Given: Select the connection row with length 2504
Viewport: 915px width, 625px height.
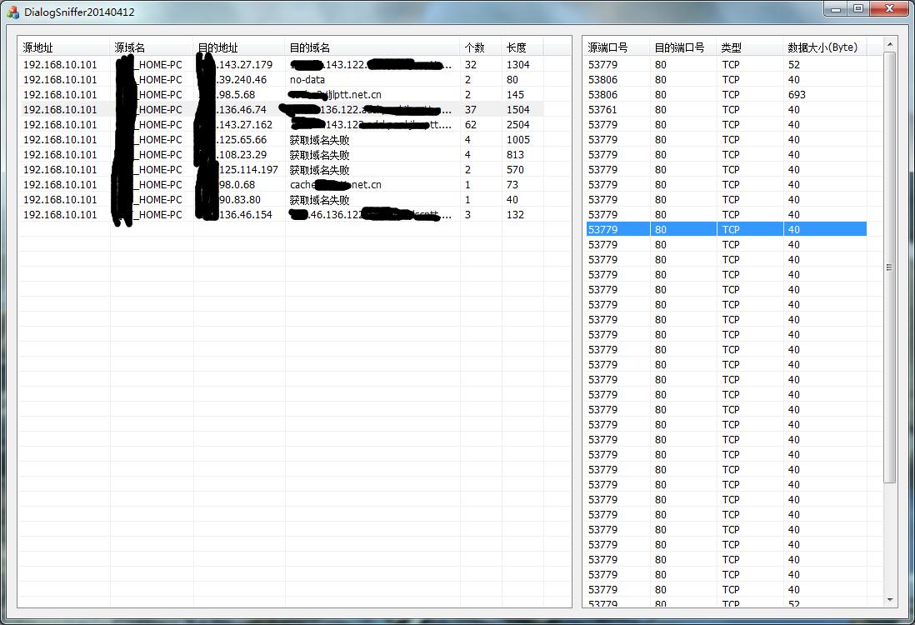Looking at the screenshot, I should (x=517, y=125).
